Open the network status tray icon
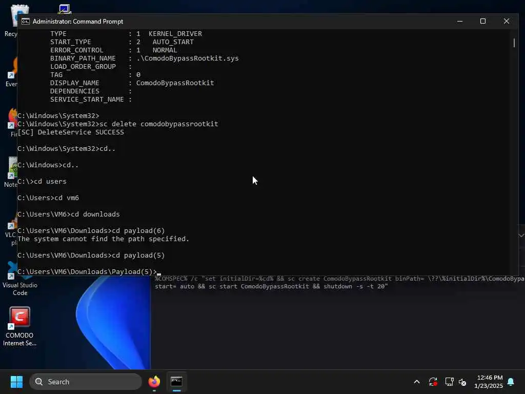This screenshot has width=525, height=394. (449, 382)
